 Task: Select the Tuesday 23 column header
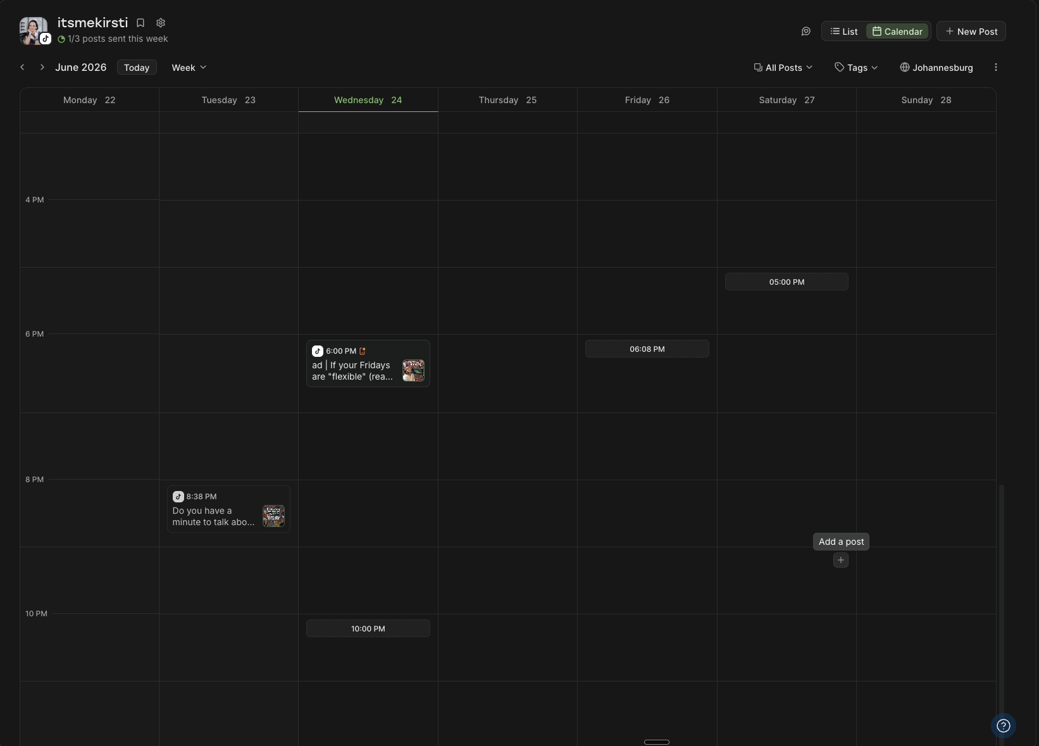click(x=228, y=100)
